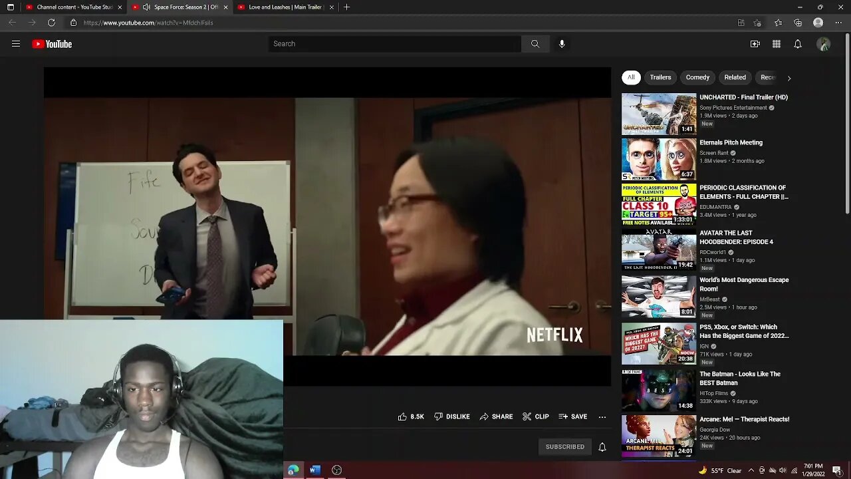Screen dimensions: 851x479
Task: Click the Subscribed button
Action: click(565, 446)
